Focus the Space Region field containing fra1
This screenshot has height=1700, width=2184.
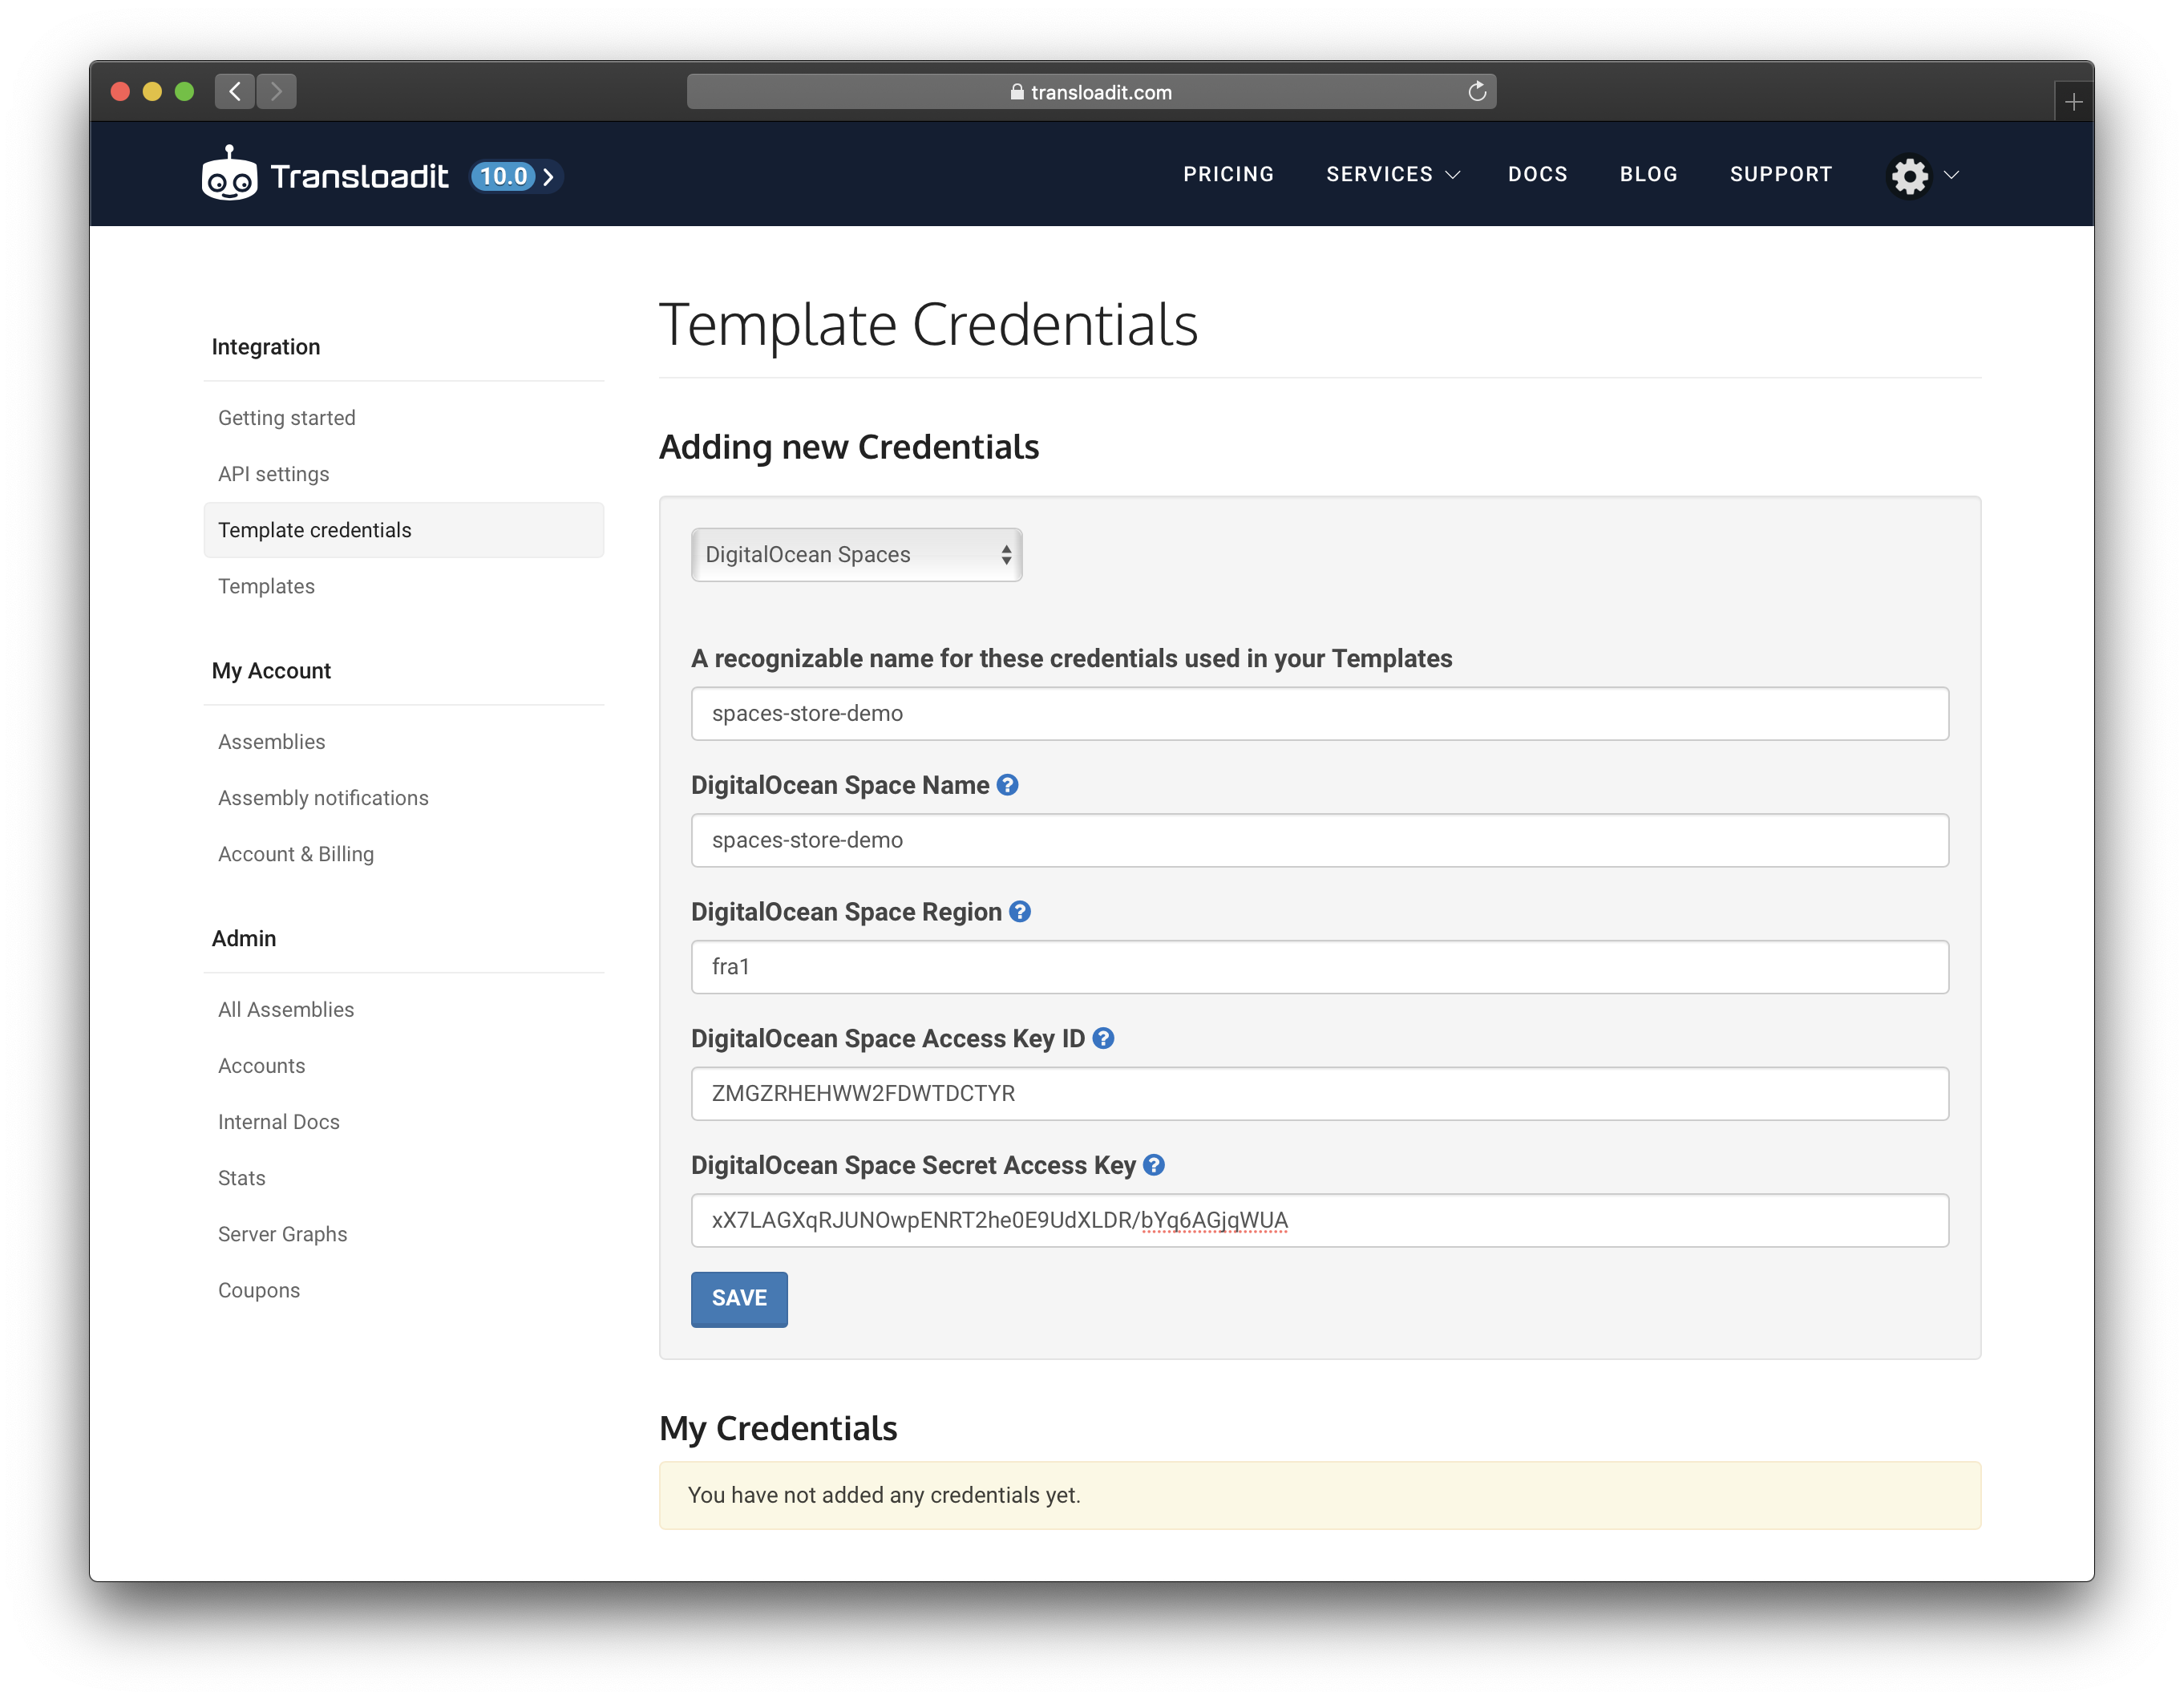pos(1319,967)
